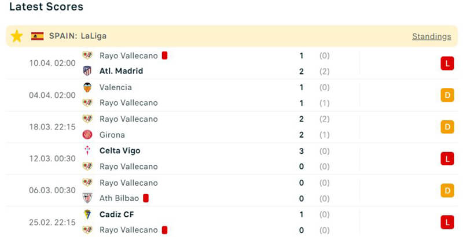Click the L badge for Atl. Madrid match
The width and height of the screenshot is (463, 237).
pos(447,64)
